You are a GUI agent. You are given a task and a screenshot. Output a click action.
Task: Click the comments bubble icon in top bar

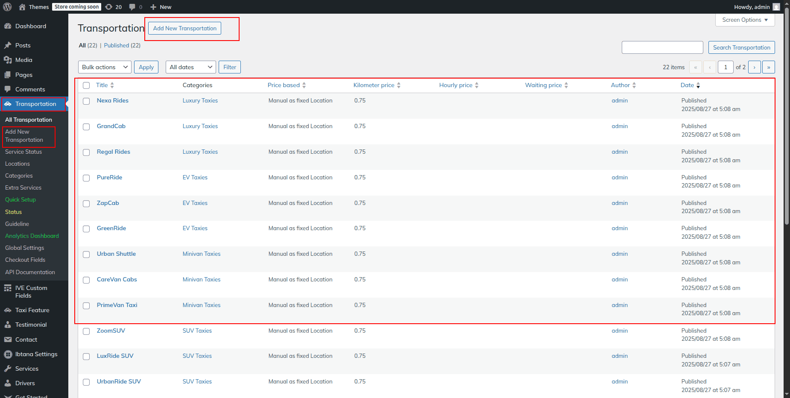[133, 7]
